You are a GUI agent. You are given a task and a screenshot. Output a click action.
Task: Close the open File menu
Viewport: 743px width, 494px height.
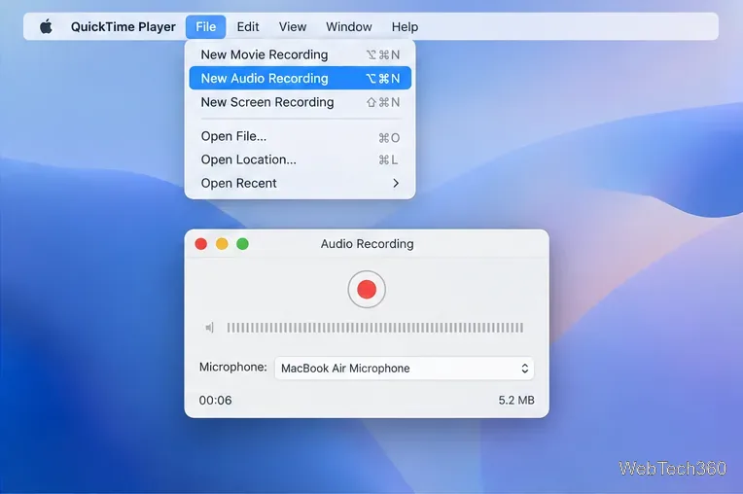click(205, 27)
